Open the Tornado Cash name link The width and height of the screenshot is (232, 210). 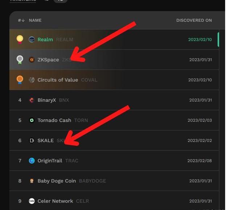(x=54, y=120)
